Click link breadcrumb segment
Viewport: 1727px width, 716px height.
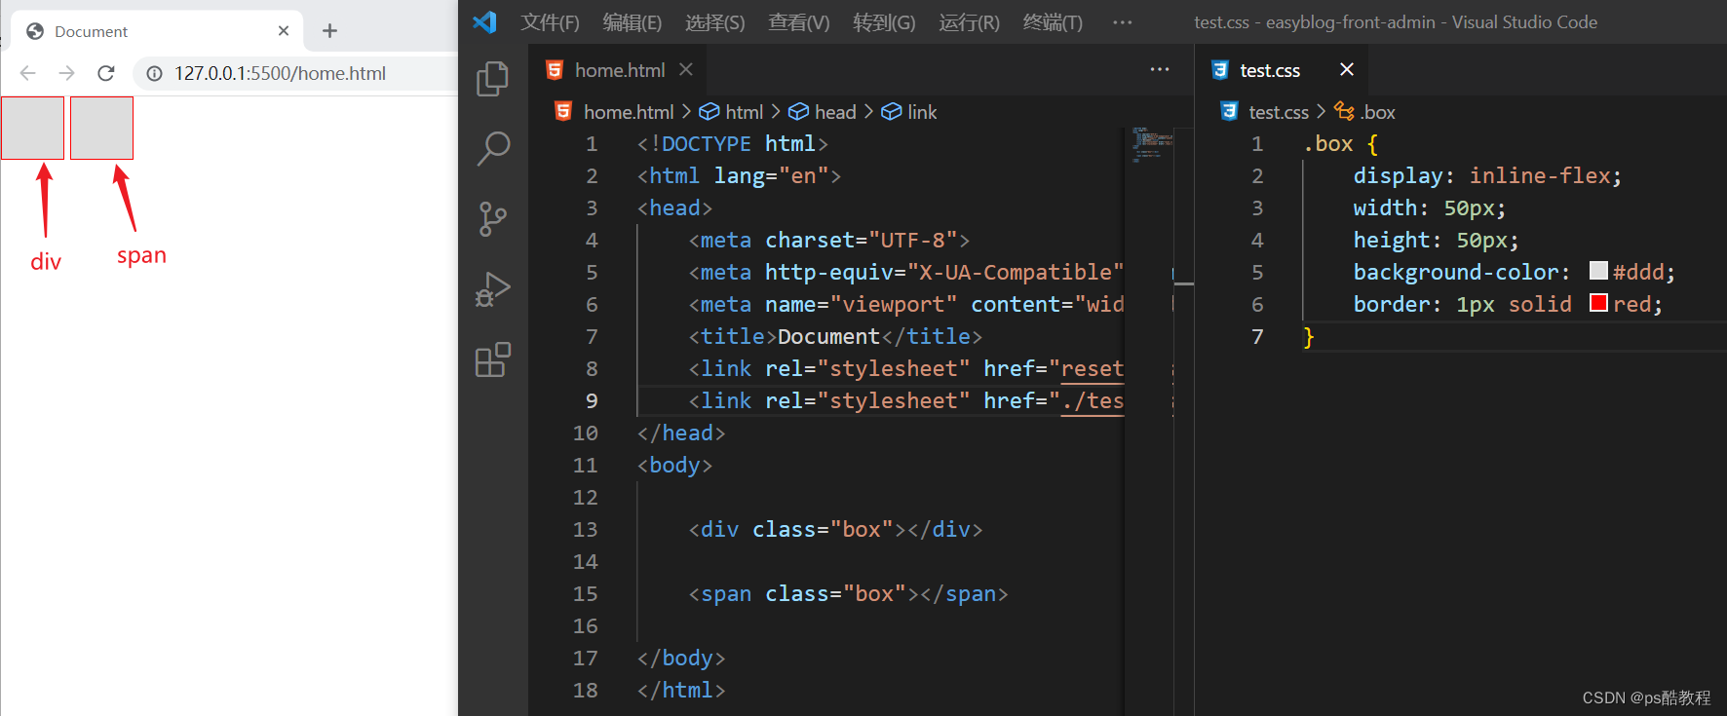coord(922,112)
